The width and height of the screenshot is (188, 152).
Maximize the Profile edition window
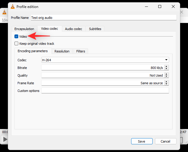(x=160, y=6)
